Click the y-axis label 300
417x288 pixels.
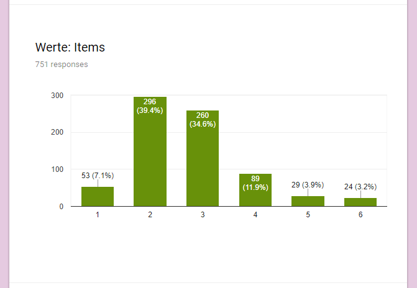57,96
